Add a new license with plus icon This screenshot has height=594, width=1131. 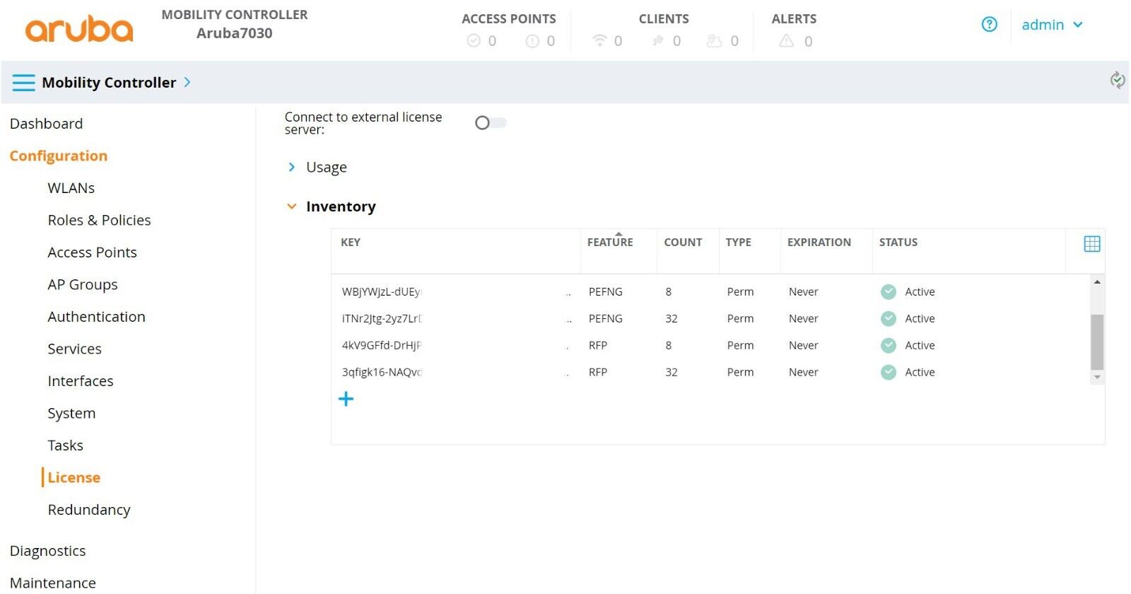click(x=346, y=400)
